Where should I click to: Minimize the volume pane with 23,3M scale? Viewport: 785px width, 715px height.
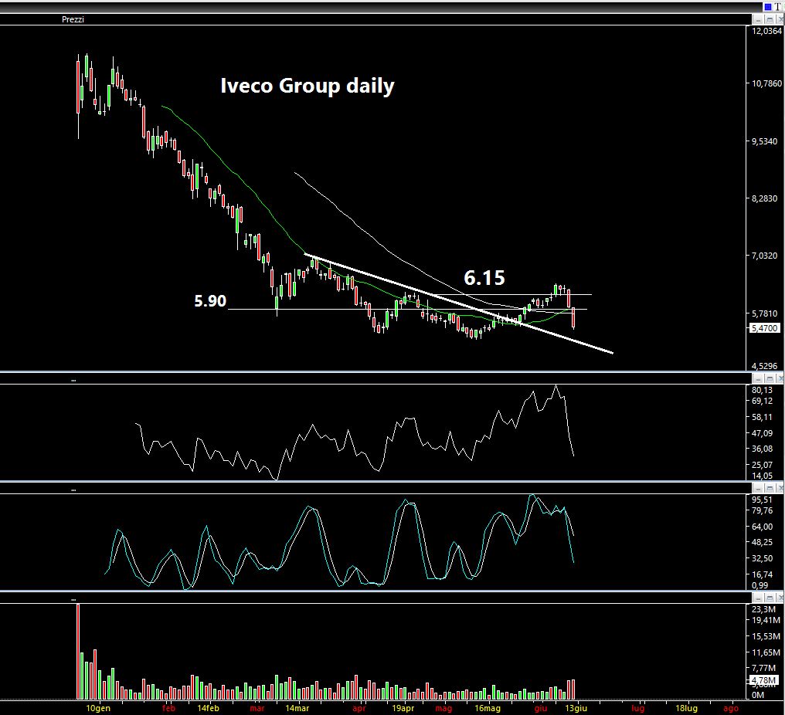pyautogui.click(x=758, y=598)
